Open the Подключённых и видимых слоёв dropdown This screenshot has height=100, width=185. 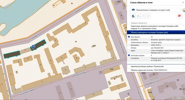click(x=156, y=10)
